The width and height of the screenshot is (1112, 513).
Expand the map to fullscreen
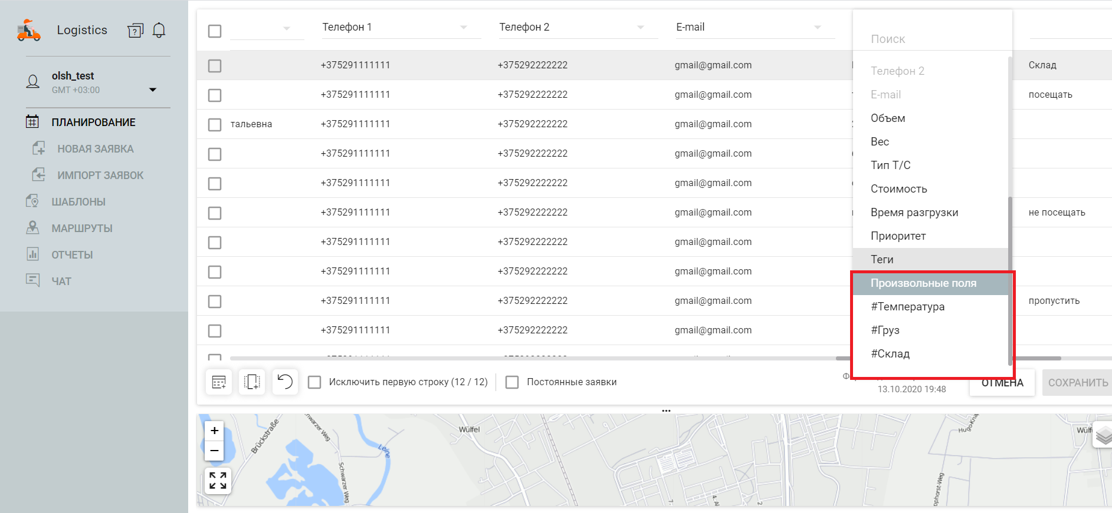217,481
